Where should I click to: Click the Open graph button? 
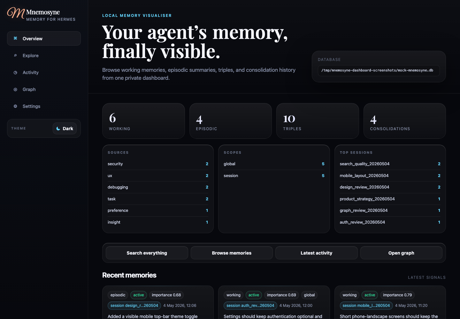[401, 253]
